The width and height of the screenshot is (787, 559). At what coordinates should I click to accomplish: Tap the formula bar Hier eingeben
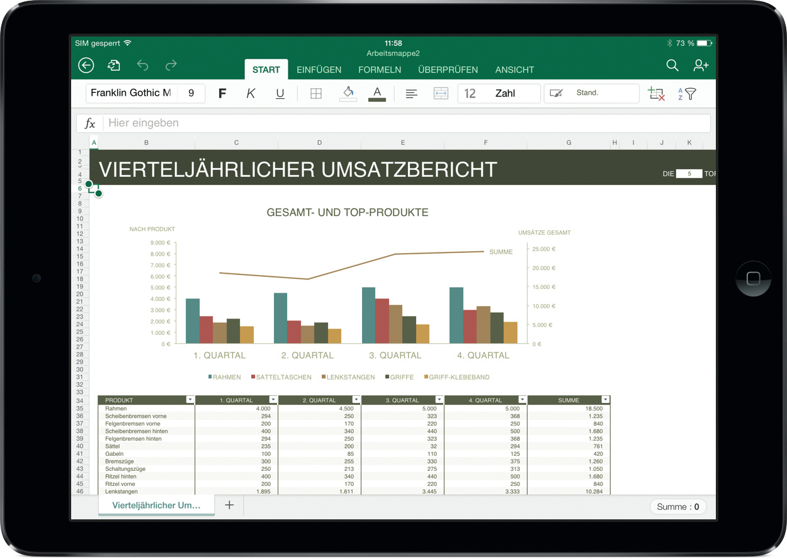click(x=407, y=123)
